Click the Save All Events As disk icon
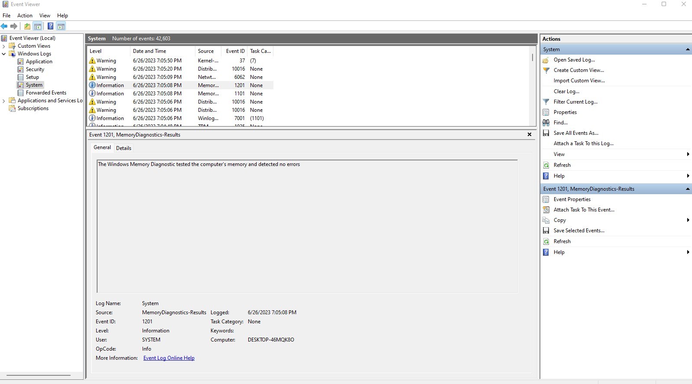Viewport: 692px width, 384px height. coord(546,133)
